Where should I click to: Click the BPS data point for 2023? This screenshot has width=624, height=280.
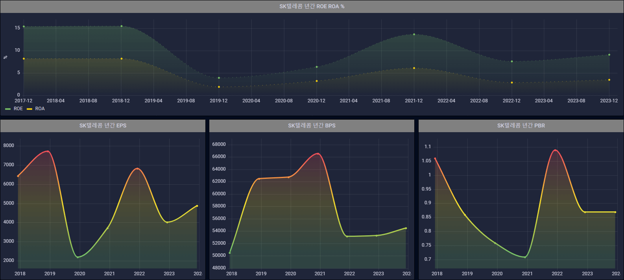[377, 236]
